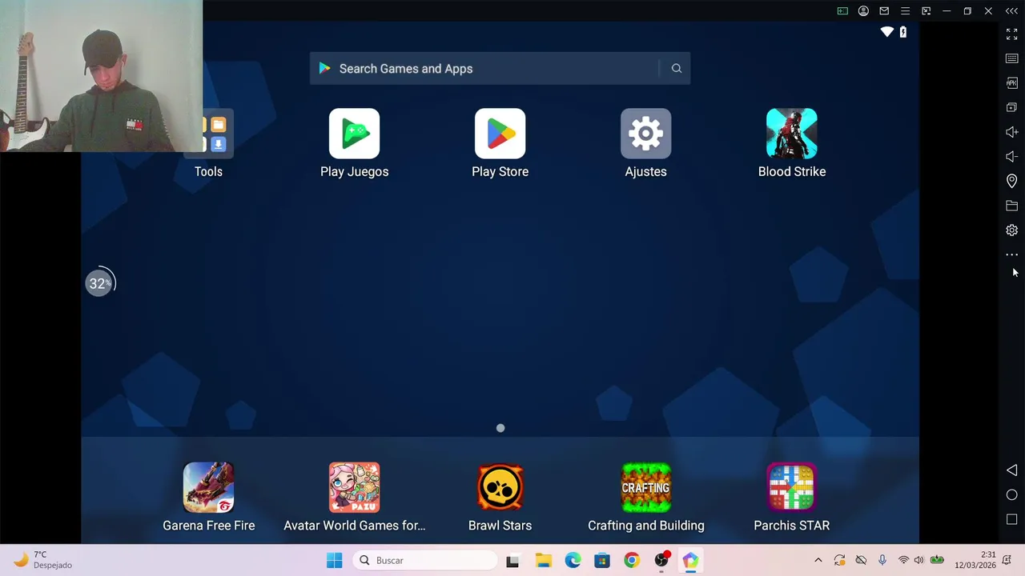Open Avatar World Games app
The height and width of the screenshot is (576, 1025).
coord(354,487)
